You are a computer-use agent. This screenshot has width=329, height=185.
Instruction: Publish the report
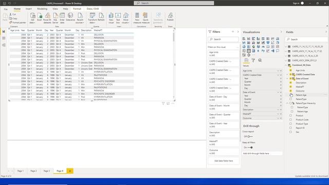pyautogui.click(x=170, y=17)
